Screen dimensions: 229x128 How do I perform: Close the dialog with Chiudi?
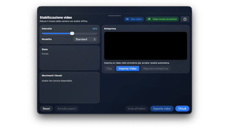click(182, 109)
